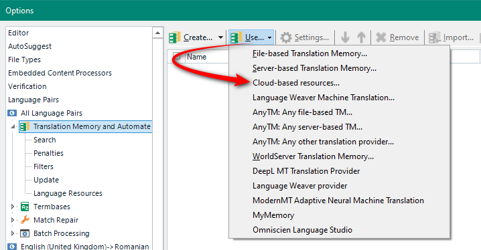Click the Termbases AZ icon
The height and width of the screenshot is (250, 481).
click(x=25, y=207)
